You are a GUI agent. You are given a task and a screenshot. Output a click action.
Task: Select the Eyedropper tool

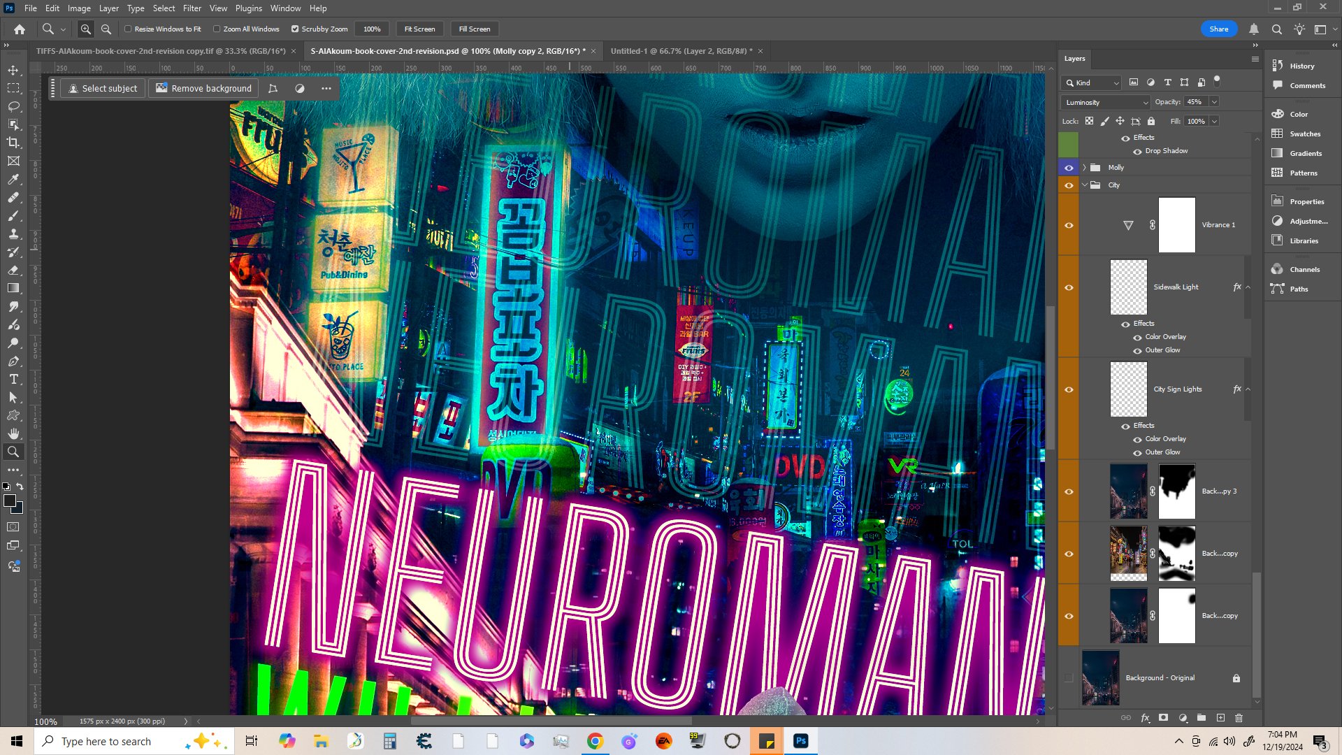click(x=13, y=179)
